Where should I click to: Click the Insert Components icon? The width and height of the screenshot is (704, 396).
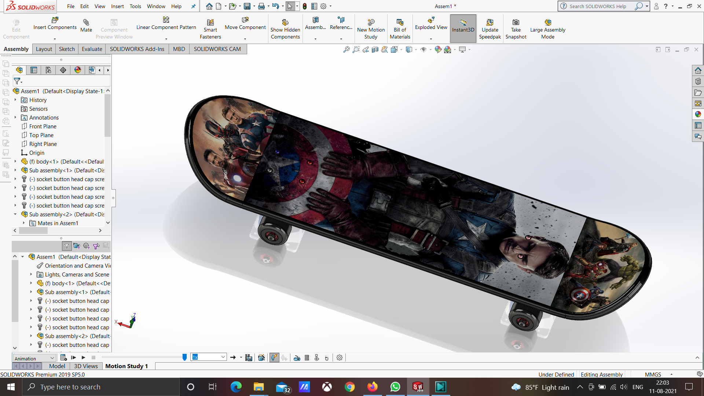click(55, 20)
